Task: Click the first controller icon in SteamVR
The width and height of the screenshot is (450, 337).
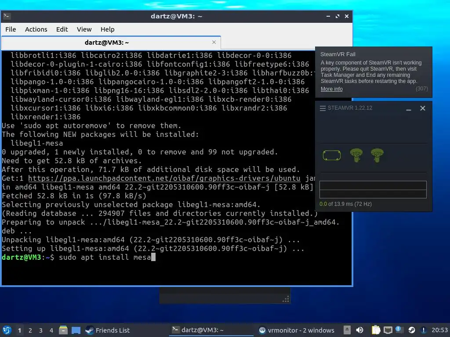Action: click(x=356, y=155)
